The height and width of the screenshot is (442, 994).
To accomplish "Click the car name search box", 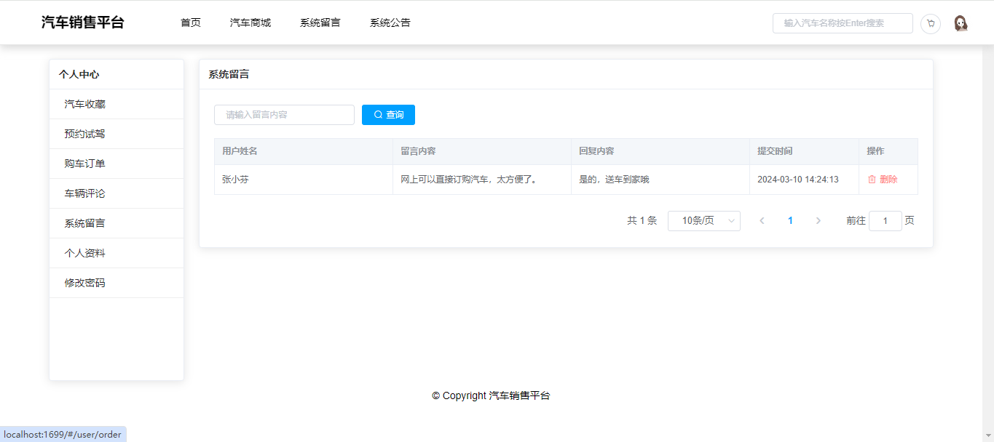I will 842,23.
